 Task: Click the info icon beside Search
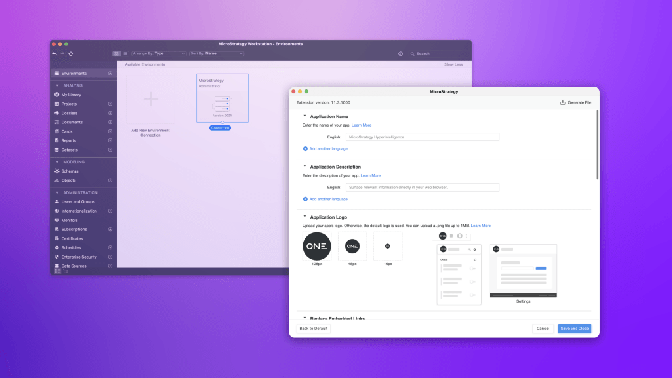(401, 54)
